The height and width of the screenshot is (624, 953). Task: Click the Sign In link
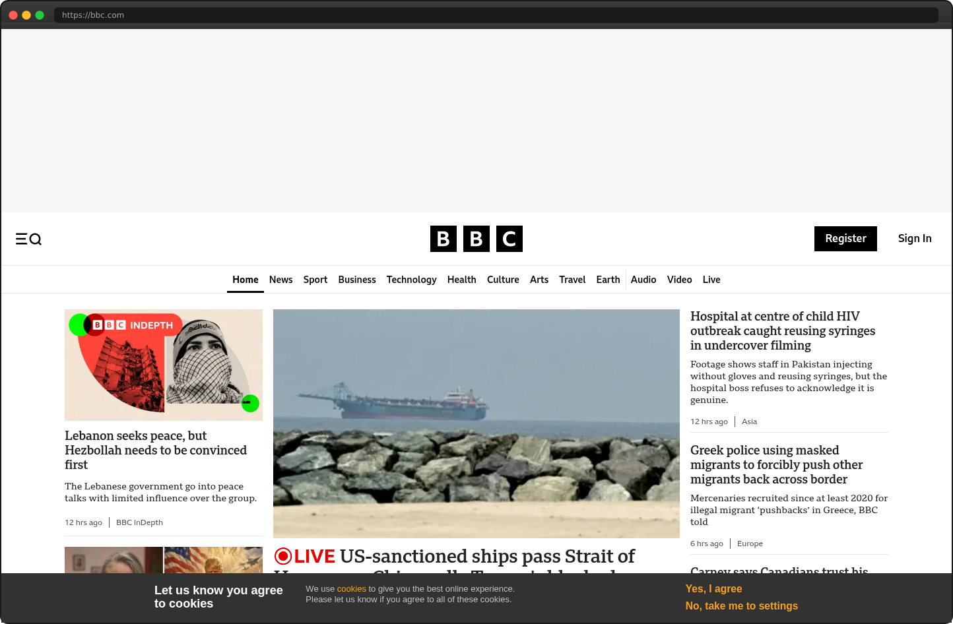click(x=915, y=238)
